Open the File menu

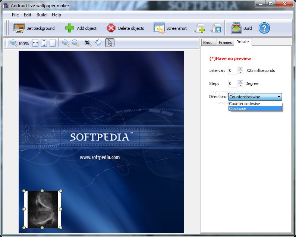point(15,15)
